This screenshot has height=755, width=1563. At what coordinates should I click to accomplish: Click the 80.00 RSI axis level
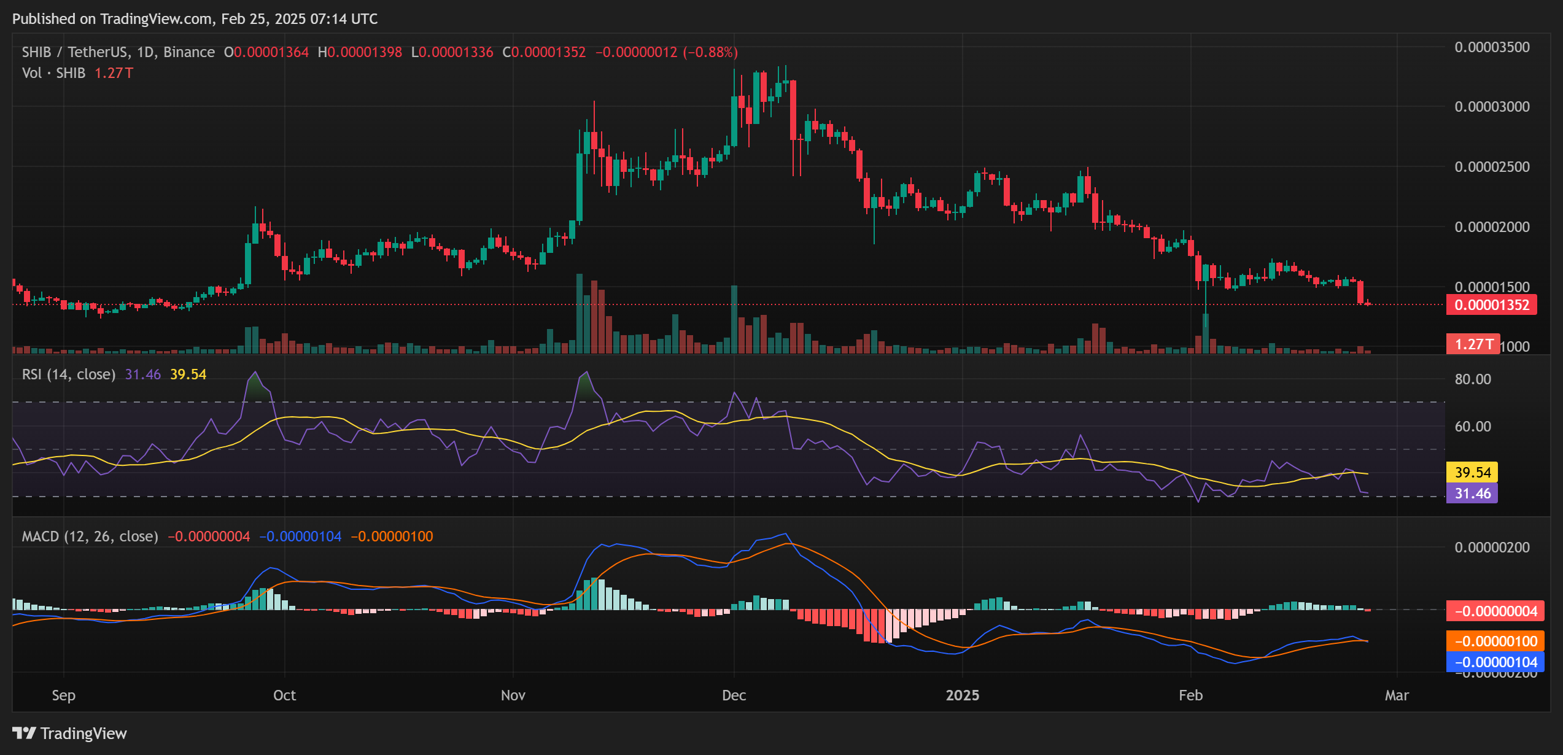pos(1472,379)
